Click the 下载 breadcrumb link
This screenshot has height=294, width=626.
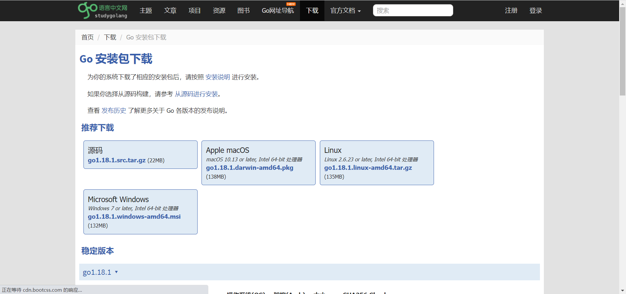110,37
